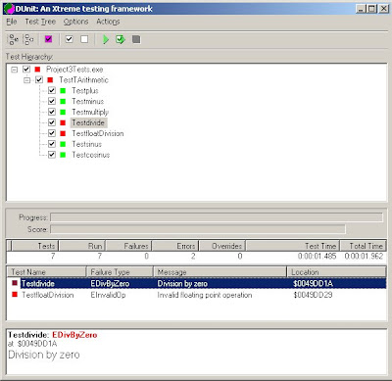Select the Testsinus tree item
This screenshot has height=381, width=392.
86,144
